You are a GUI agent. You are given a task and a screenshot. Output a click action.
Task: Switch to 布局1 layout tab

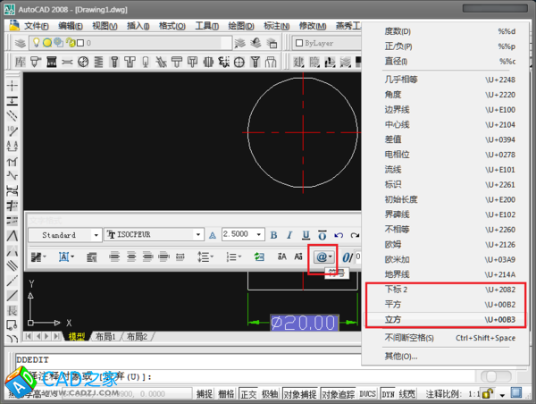(105, 337)
